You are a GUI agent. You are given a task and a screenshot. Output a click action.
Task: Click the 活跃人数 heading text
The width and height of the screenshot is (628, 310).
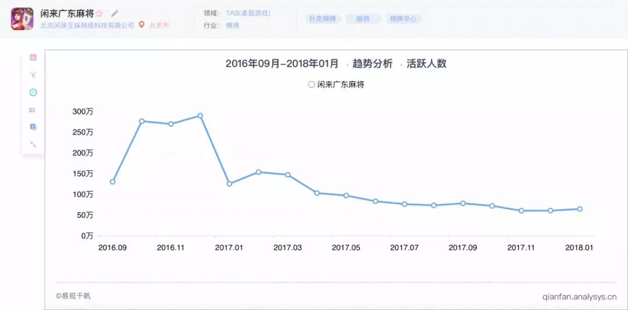pyautogui.click(x=427, y=64)
